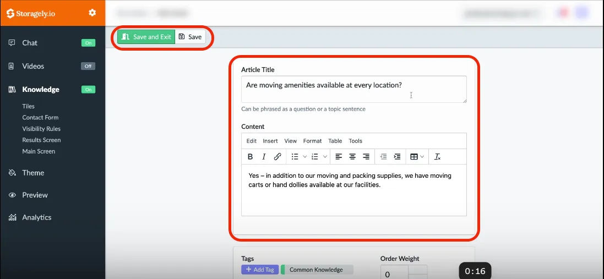This screenshot has width=604, height=279.
Task: Align the content text right
Action: tap(366, 157)
